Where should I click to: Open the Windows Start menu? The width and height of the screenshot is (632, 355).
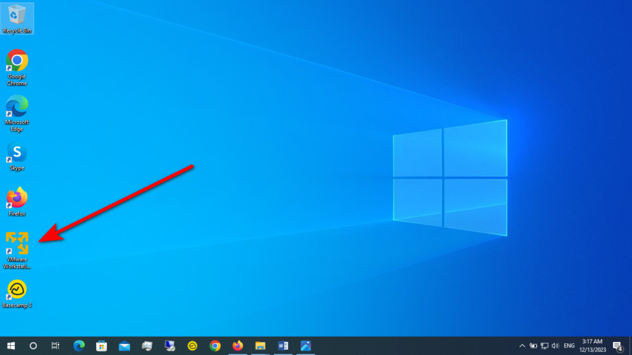click(11, 346)
